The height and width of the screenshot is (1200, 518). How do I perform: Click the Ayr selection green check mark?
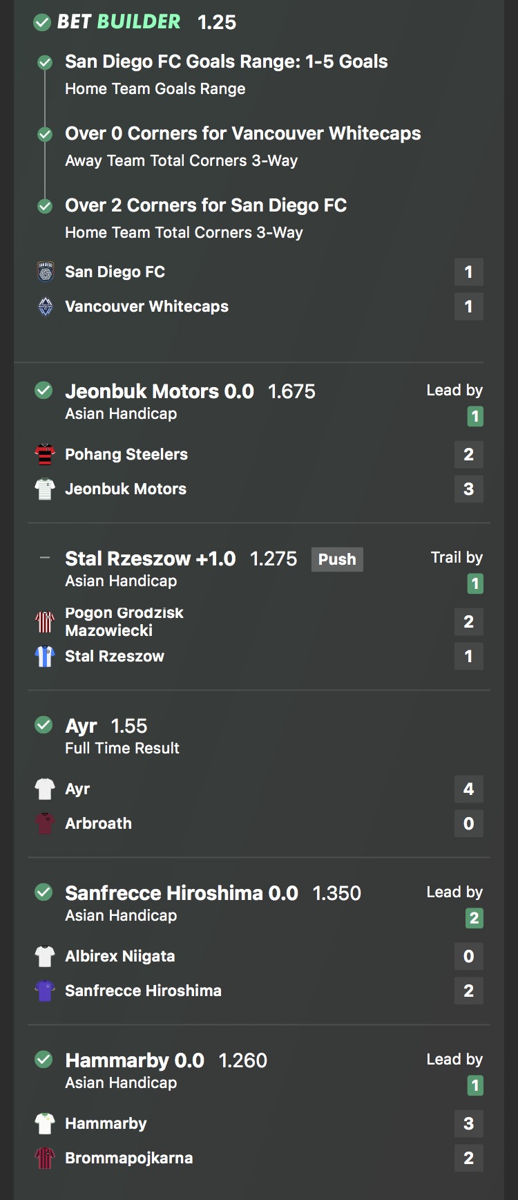tap(44, 725)
